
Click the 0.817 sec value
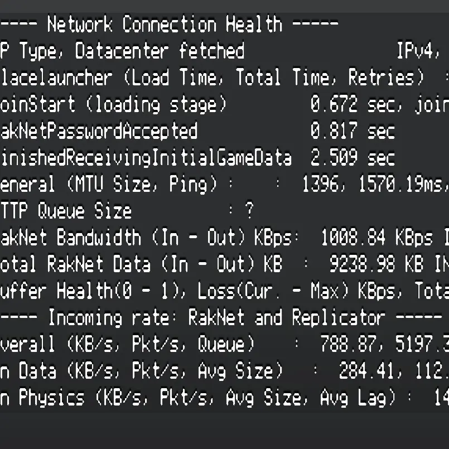[353, 131]
